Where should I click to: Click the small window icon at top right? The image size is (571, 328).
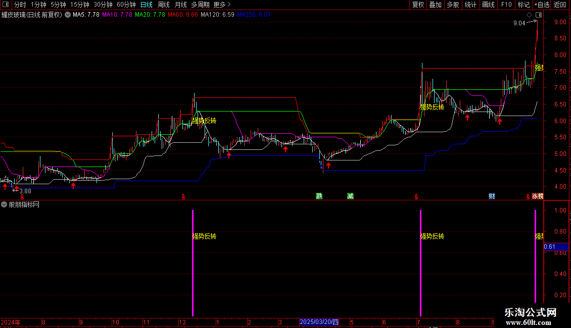pyautogui.click(x=539, y=16)
